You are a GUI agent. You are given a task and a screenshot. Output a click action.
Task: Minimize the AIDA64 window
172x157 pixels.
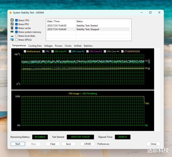coord(142,12)
